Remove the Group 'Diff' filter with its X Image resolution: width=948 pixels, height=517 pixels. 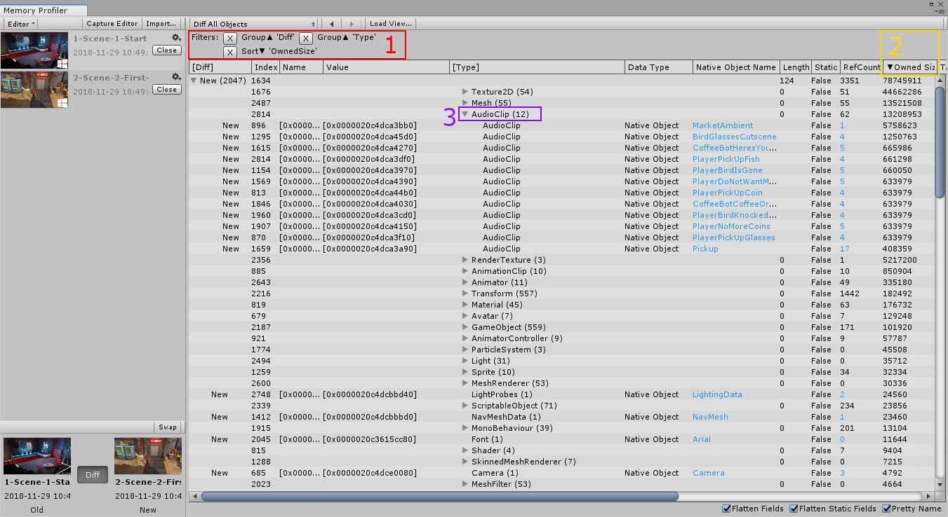click(x=230, y=38)
